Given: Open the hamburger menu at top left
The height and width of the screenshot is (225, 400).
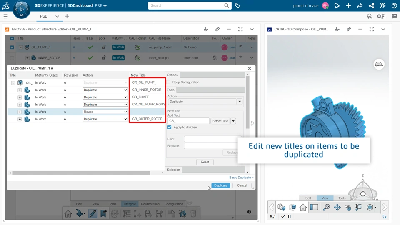Looking at the screenshot, I should pyautogui.click(x=5, y=16).
